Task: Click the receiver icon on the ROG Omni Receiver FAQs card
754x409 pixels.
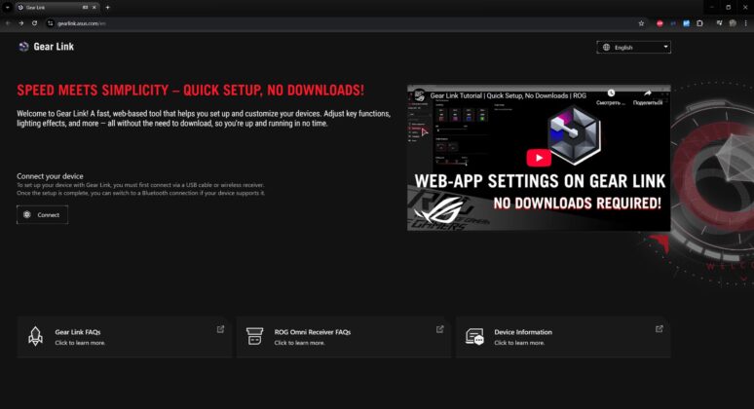Action: click(x=255, y=336)
